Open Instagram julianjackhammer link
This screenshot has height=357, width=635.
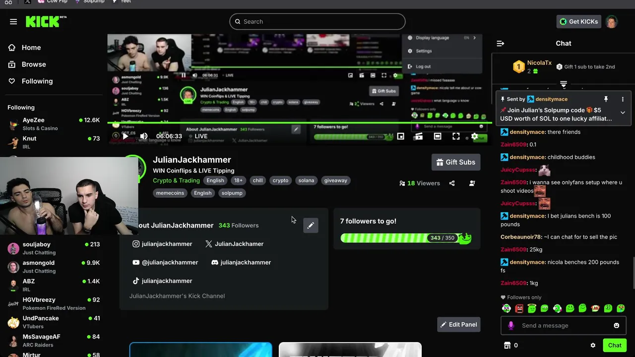162,244
